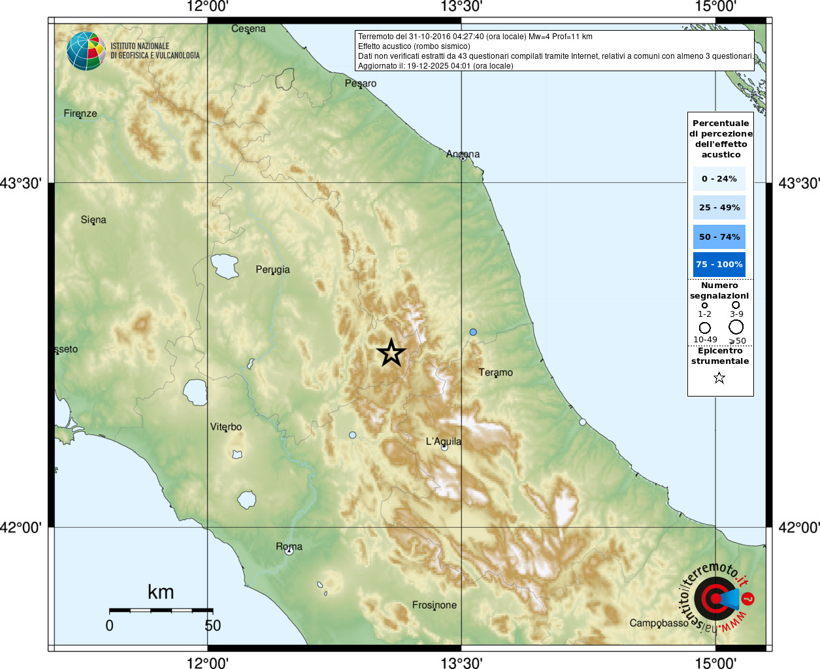Click the top 15°00' longitude label
The image size is (820, 669).
[x=715, y=7]
